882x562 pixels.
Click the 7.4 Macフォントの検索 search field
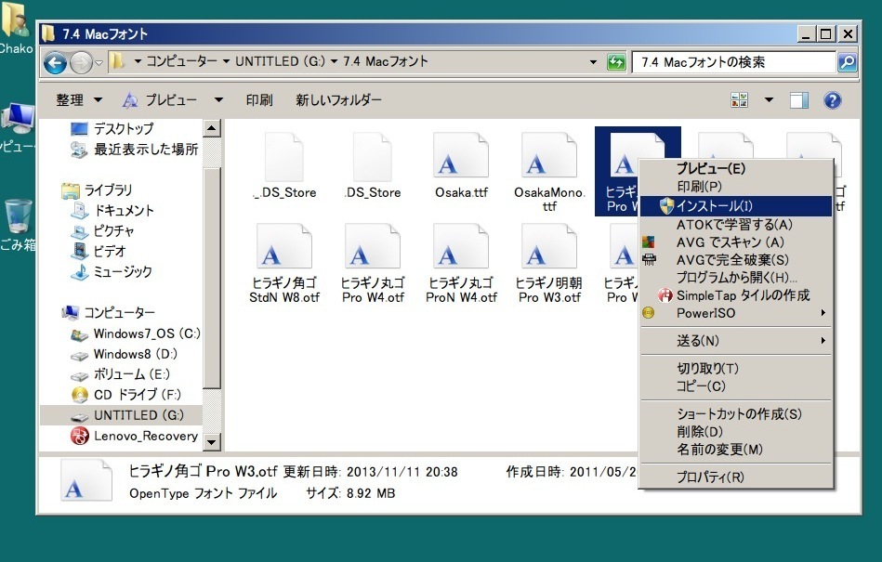coord(734,62)
